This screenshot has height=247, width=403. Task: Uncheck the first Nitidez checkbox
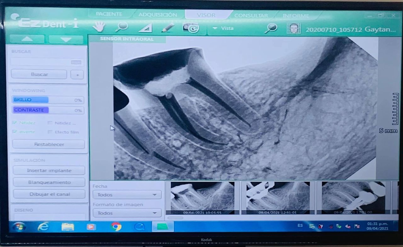point(14,123)
